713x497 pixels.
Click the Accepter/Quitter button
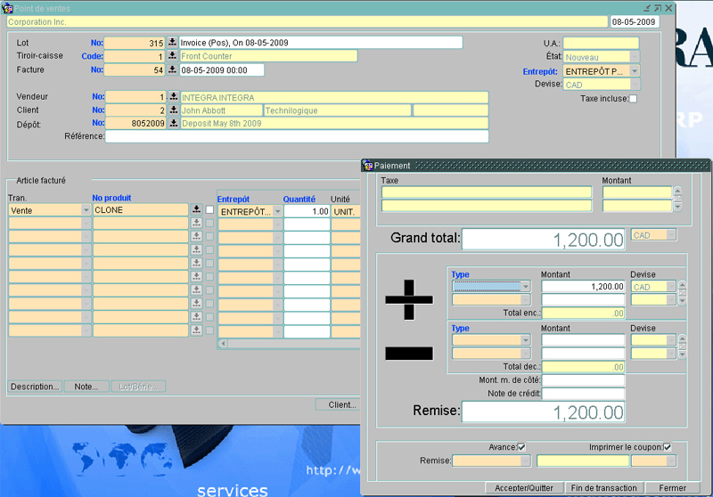pos(525,488)
